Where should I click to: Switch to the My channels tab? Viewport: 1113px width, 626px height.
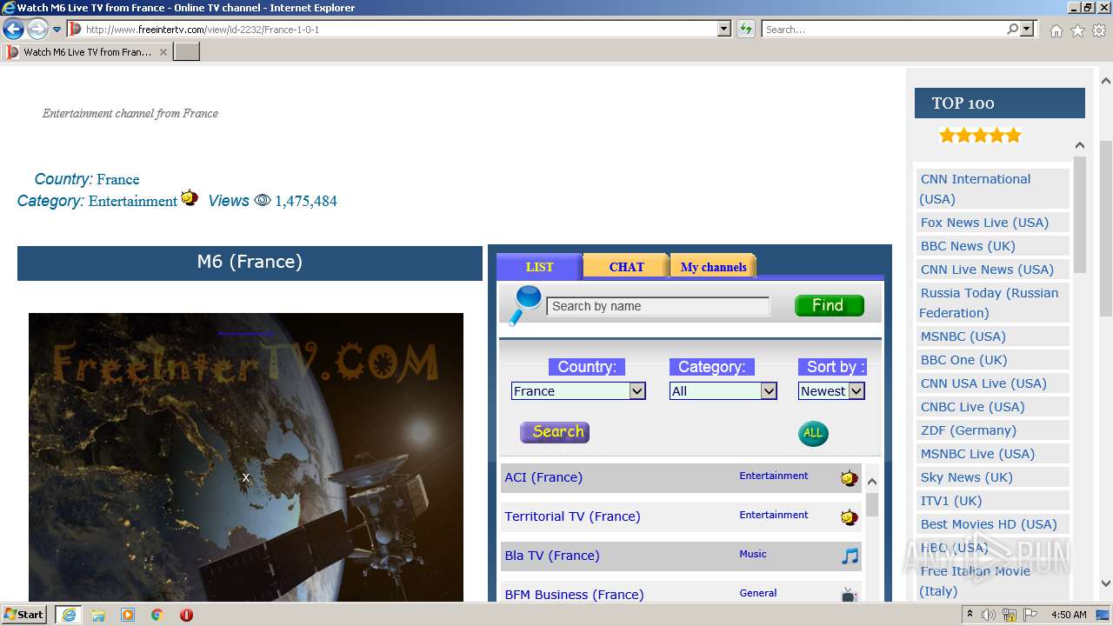pyautogui.click(x=713, y=267)
